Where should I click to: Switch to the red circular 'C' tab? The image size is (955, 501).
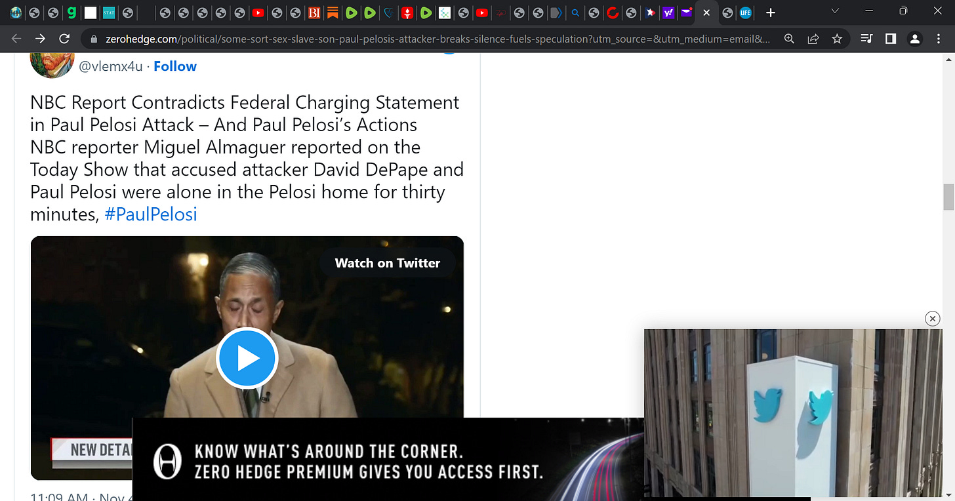pos(613,12)
